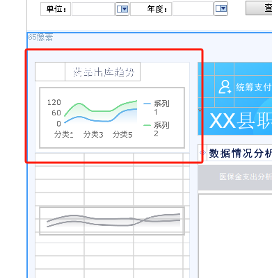
Task: Click the user-add icon beside 统筹支付
Action: pyautogui.click(x=225, y=87)
